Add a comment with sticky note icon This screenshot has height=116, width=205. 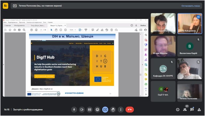click(93, 30)
